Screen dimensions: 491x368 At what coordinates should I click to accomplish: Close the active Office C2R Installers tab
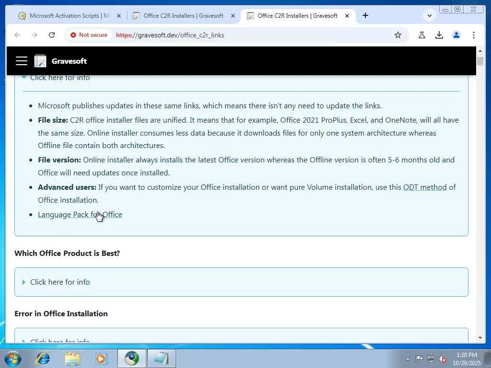(347, 16)
